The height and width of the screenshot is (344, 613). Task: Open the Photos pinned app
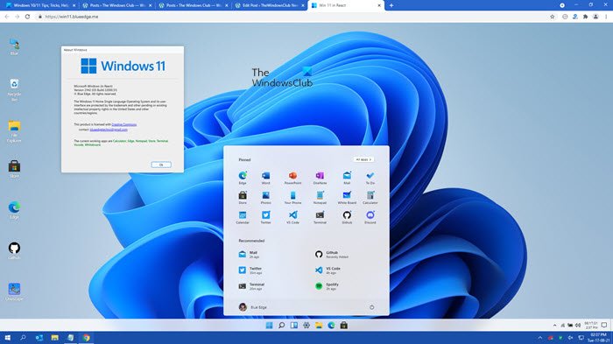coord(266,197)
